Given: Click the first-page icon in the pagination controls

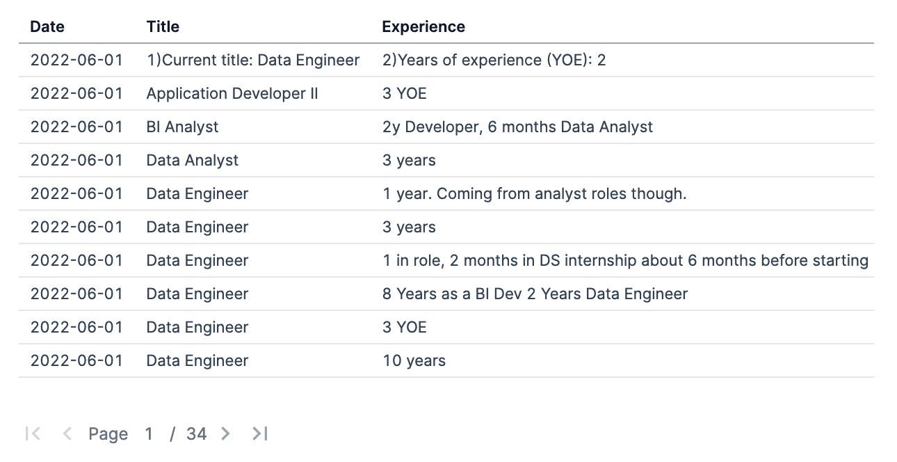Looking at the screenshot, I should click(33, 433).
